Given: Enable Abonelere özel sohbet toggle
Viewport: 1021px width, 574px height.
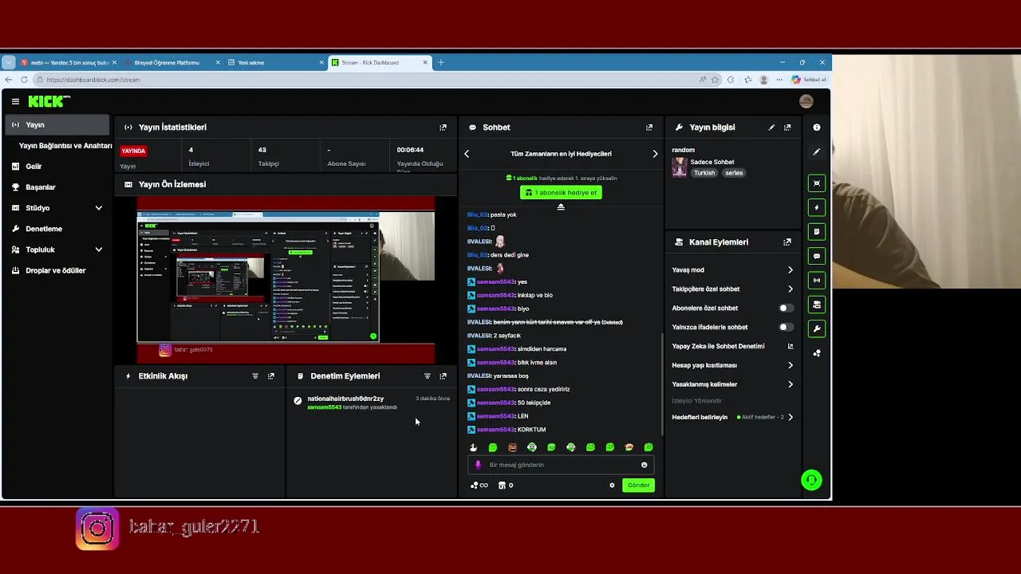Looking at the screenshot, I should [x=786, y=308].
